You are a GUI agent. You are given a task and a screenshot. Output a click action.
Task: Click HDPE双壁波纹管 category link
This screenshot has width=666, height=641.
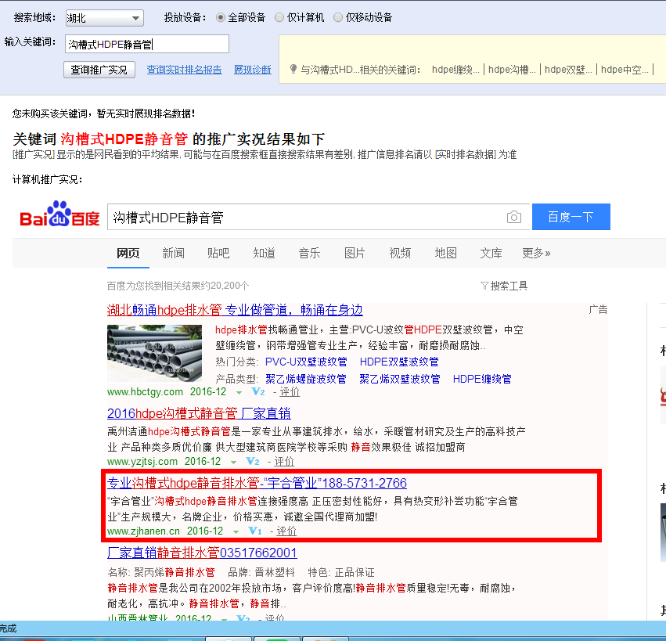click(399, 362)
